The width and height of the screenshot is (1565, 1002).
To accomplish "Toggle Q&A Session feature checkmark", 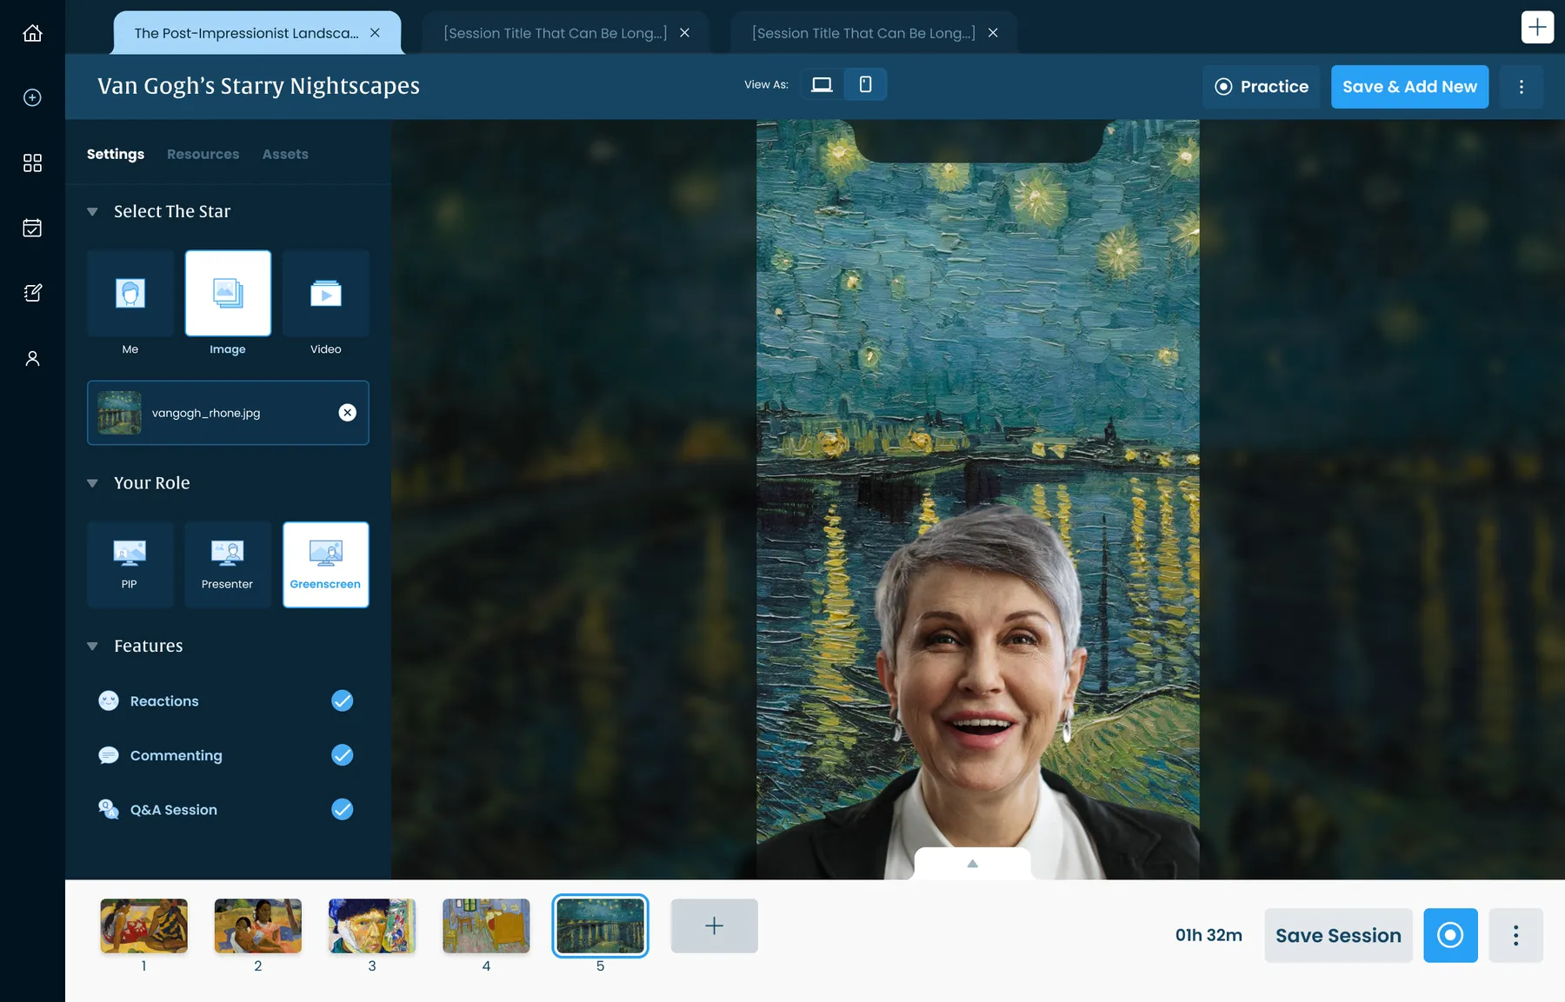I will (343, 809).
